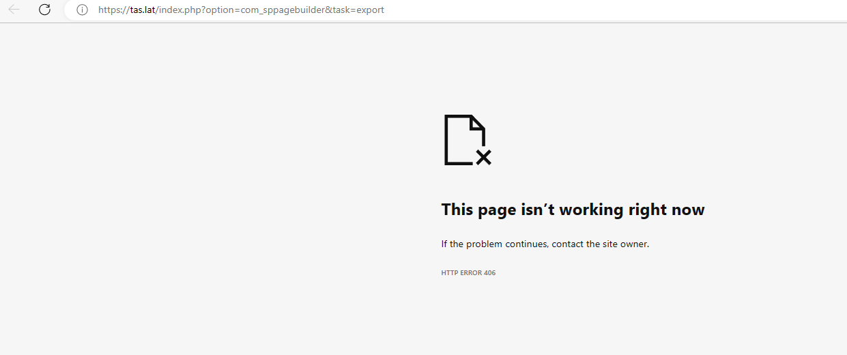The width and height of the screenshot is (847, 355).
Task: Select the heading "This page isn't working right now"
Action: (x=573, y=210)
